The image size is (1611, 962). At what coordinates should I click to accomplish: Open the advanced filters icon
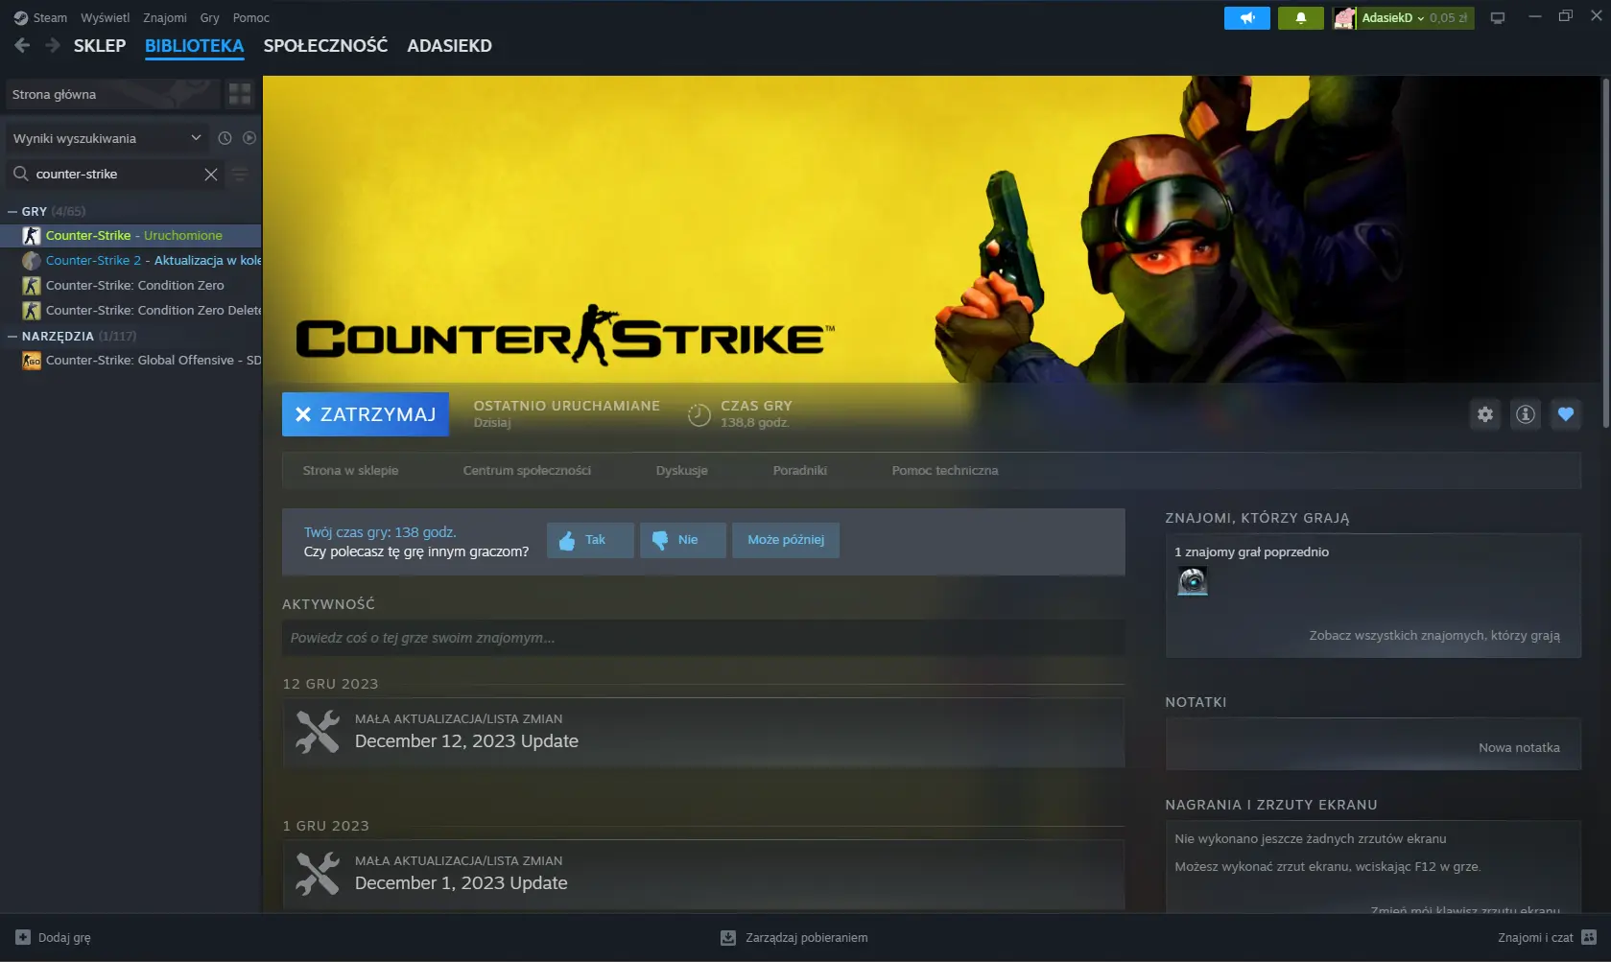[241, 175]
